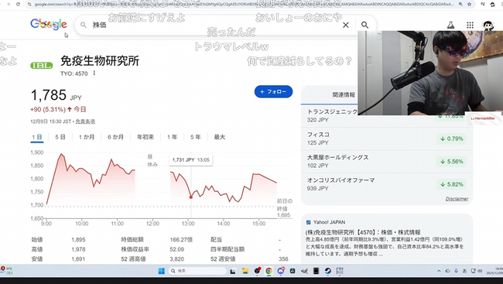
Task: Open File Explorer from the taskbar
Action: point(245,271)
